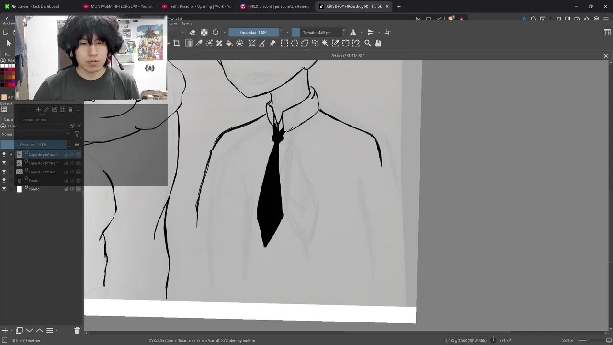Toggle the checkmark on Capa de pintura 3
The width and height of the screenshot is (613, 345).
(11, 154)
